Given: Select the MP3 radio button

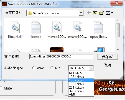Looking at the screenshot, I should coord(52,68).
